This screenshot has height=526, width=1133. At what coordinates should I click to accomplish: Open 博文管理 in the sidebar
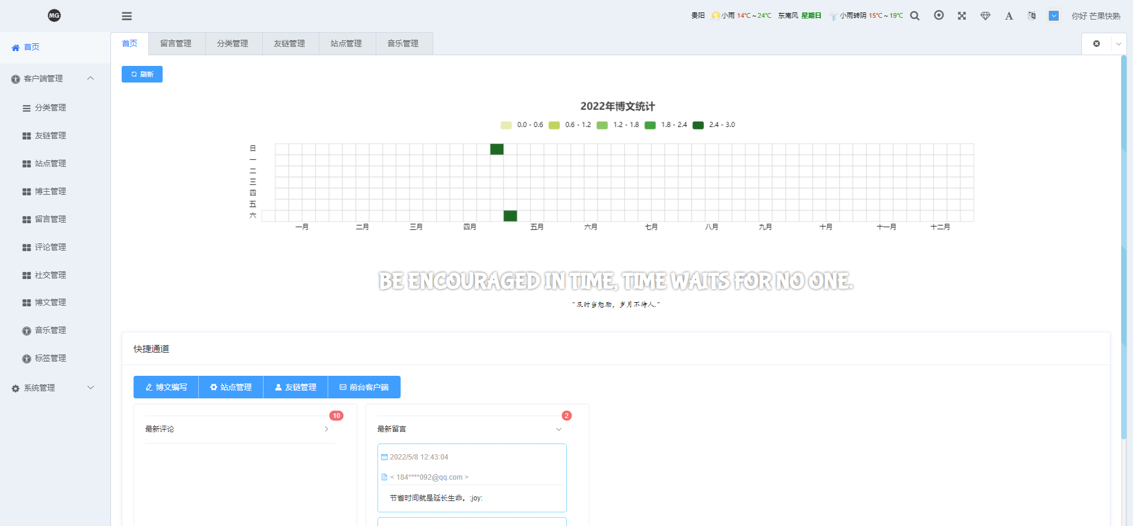[55, 302]
